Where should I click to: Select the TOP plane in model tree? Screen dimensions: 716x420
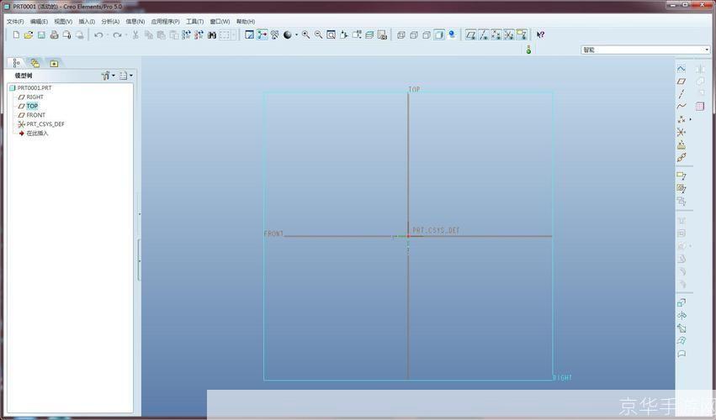[31, 106]
